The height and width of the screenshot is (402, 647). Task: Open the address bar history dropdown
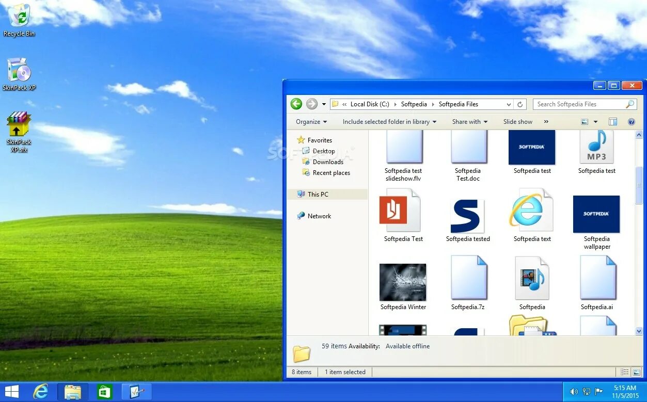[509, 104]
